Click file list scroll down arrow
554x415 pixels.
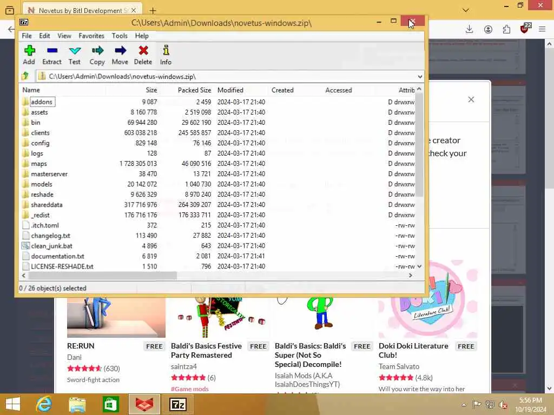coord(419,266)
